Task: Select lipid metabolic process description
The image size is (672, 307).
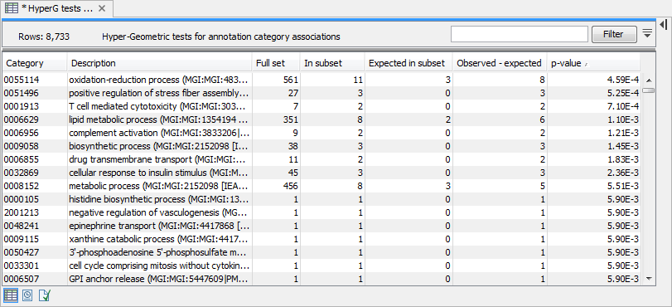Action: click(x=159, y=119)
